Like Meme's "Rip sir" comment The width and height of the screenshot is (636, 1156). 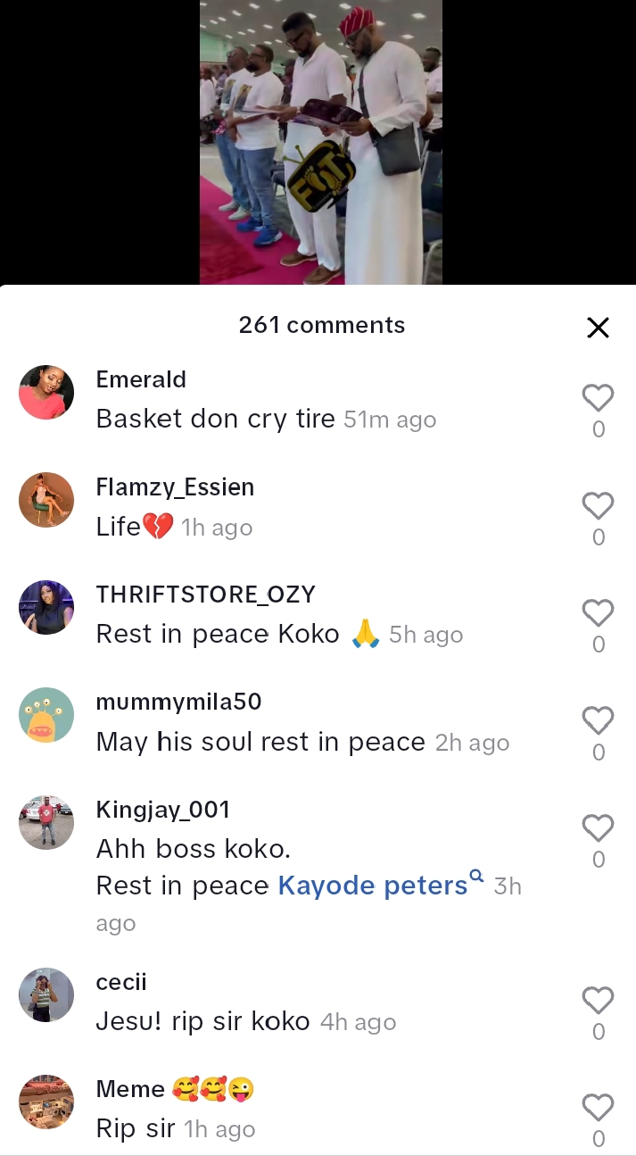point(598,1108)
